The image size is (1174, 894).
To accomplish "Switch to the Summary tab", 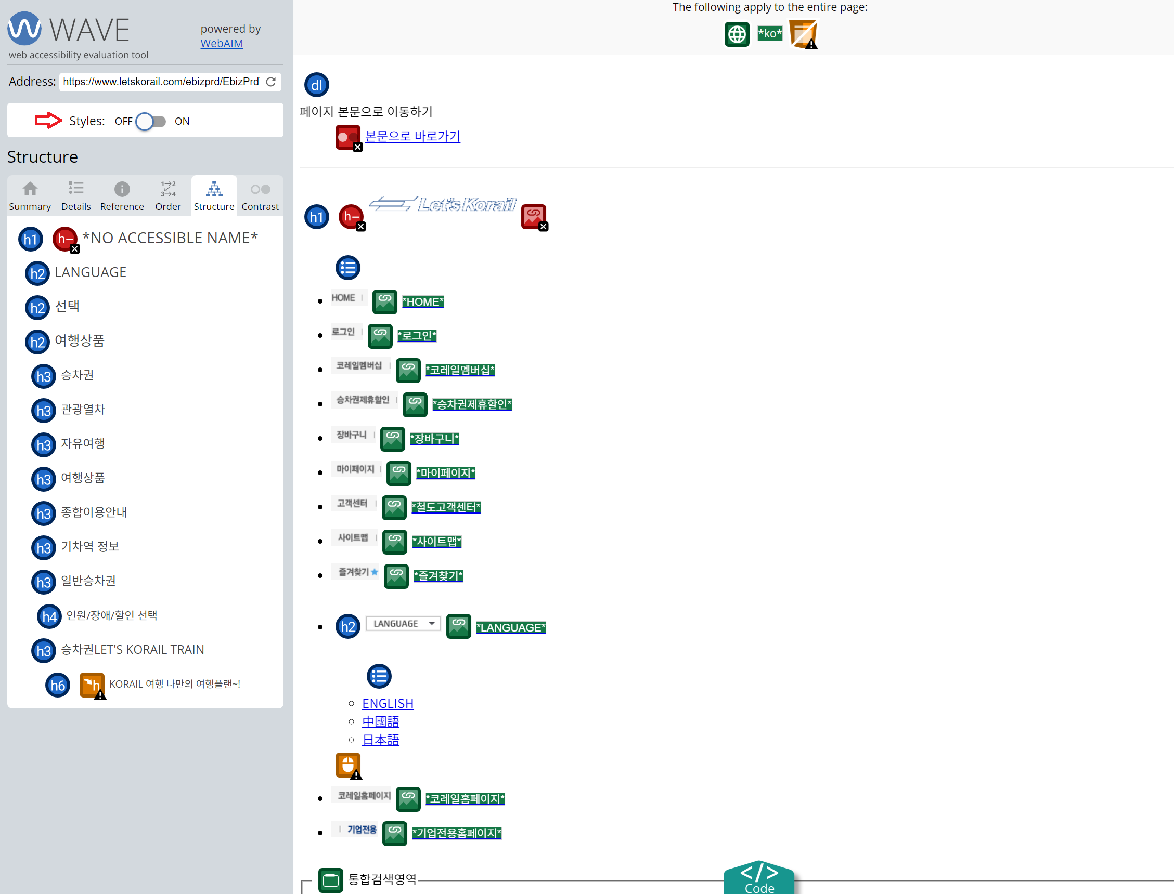I will click(x=30, y=196).
